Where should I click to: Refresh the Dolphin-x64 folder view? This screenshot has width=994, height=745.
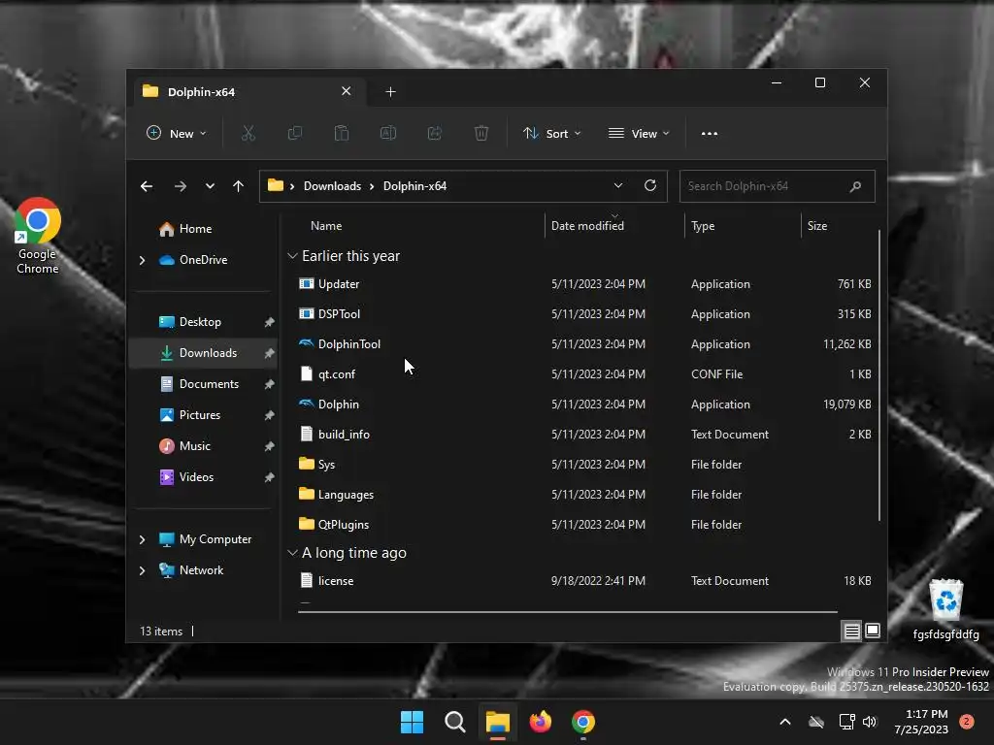click(x=649, y=185)
